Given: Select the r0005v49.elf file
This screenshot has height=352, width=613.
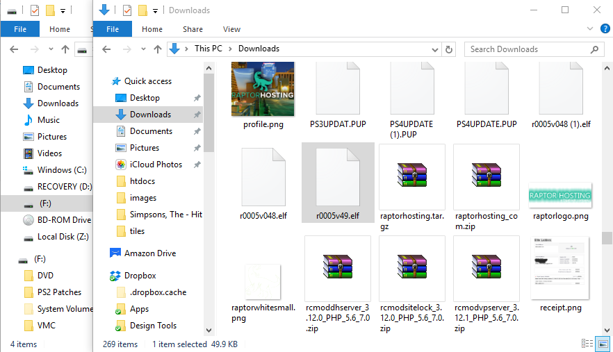Looking at the screenshot, I should 338,183.
